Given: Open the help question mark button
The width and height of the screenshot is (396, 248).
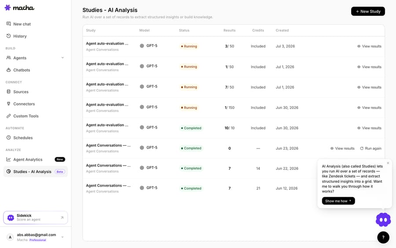Looking at the screenshot, I should (x=383, y=237).
